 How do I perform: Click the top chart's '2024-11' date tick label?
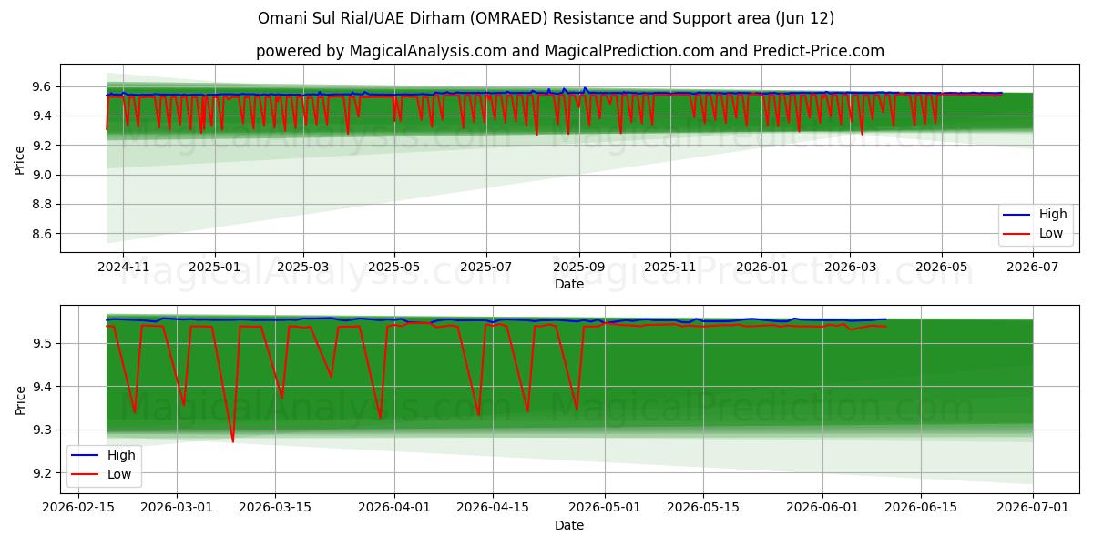[x=122, y=267]
